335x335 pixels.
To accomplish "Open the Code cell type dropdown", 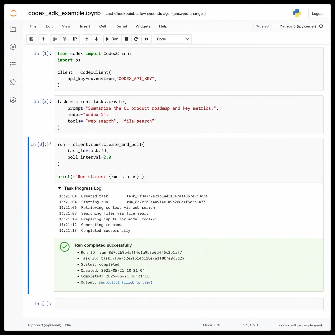I will (x=173, y=39).
